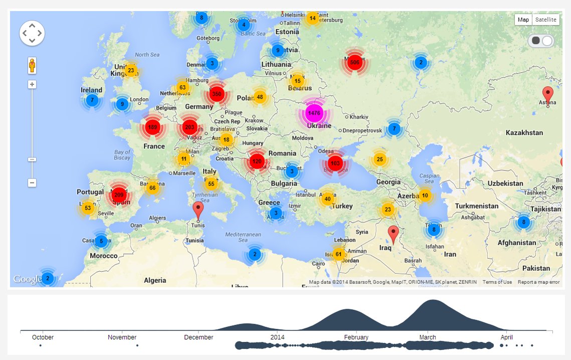The height and width of the screenshot is (360, 571).
Task: Open the Terms of Use link
Action: coord(497,282)
